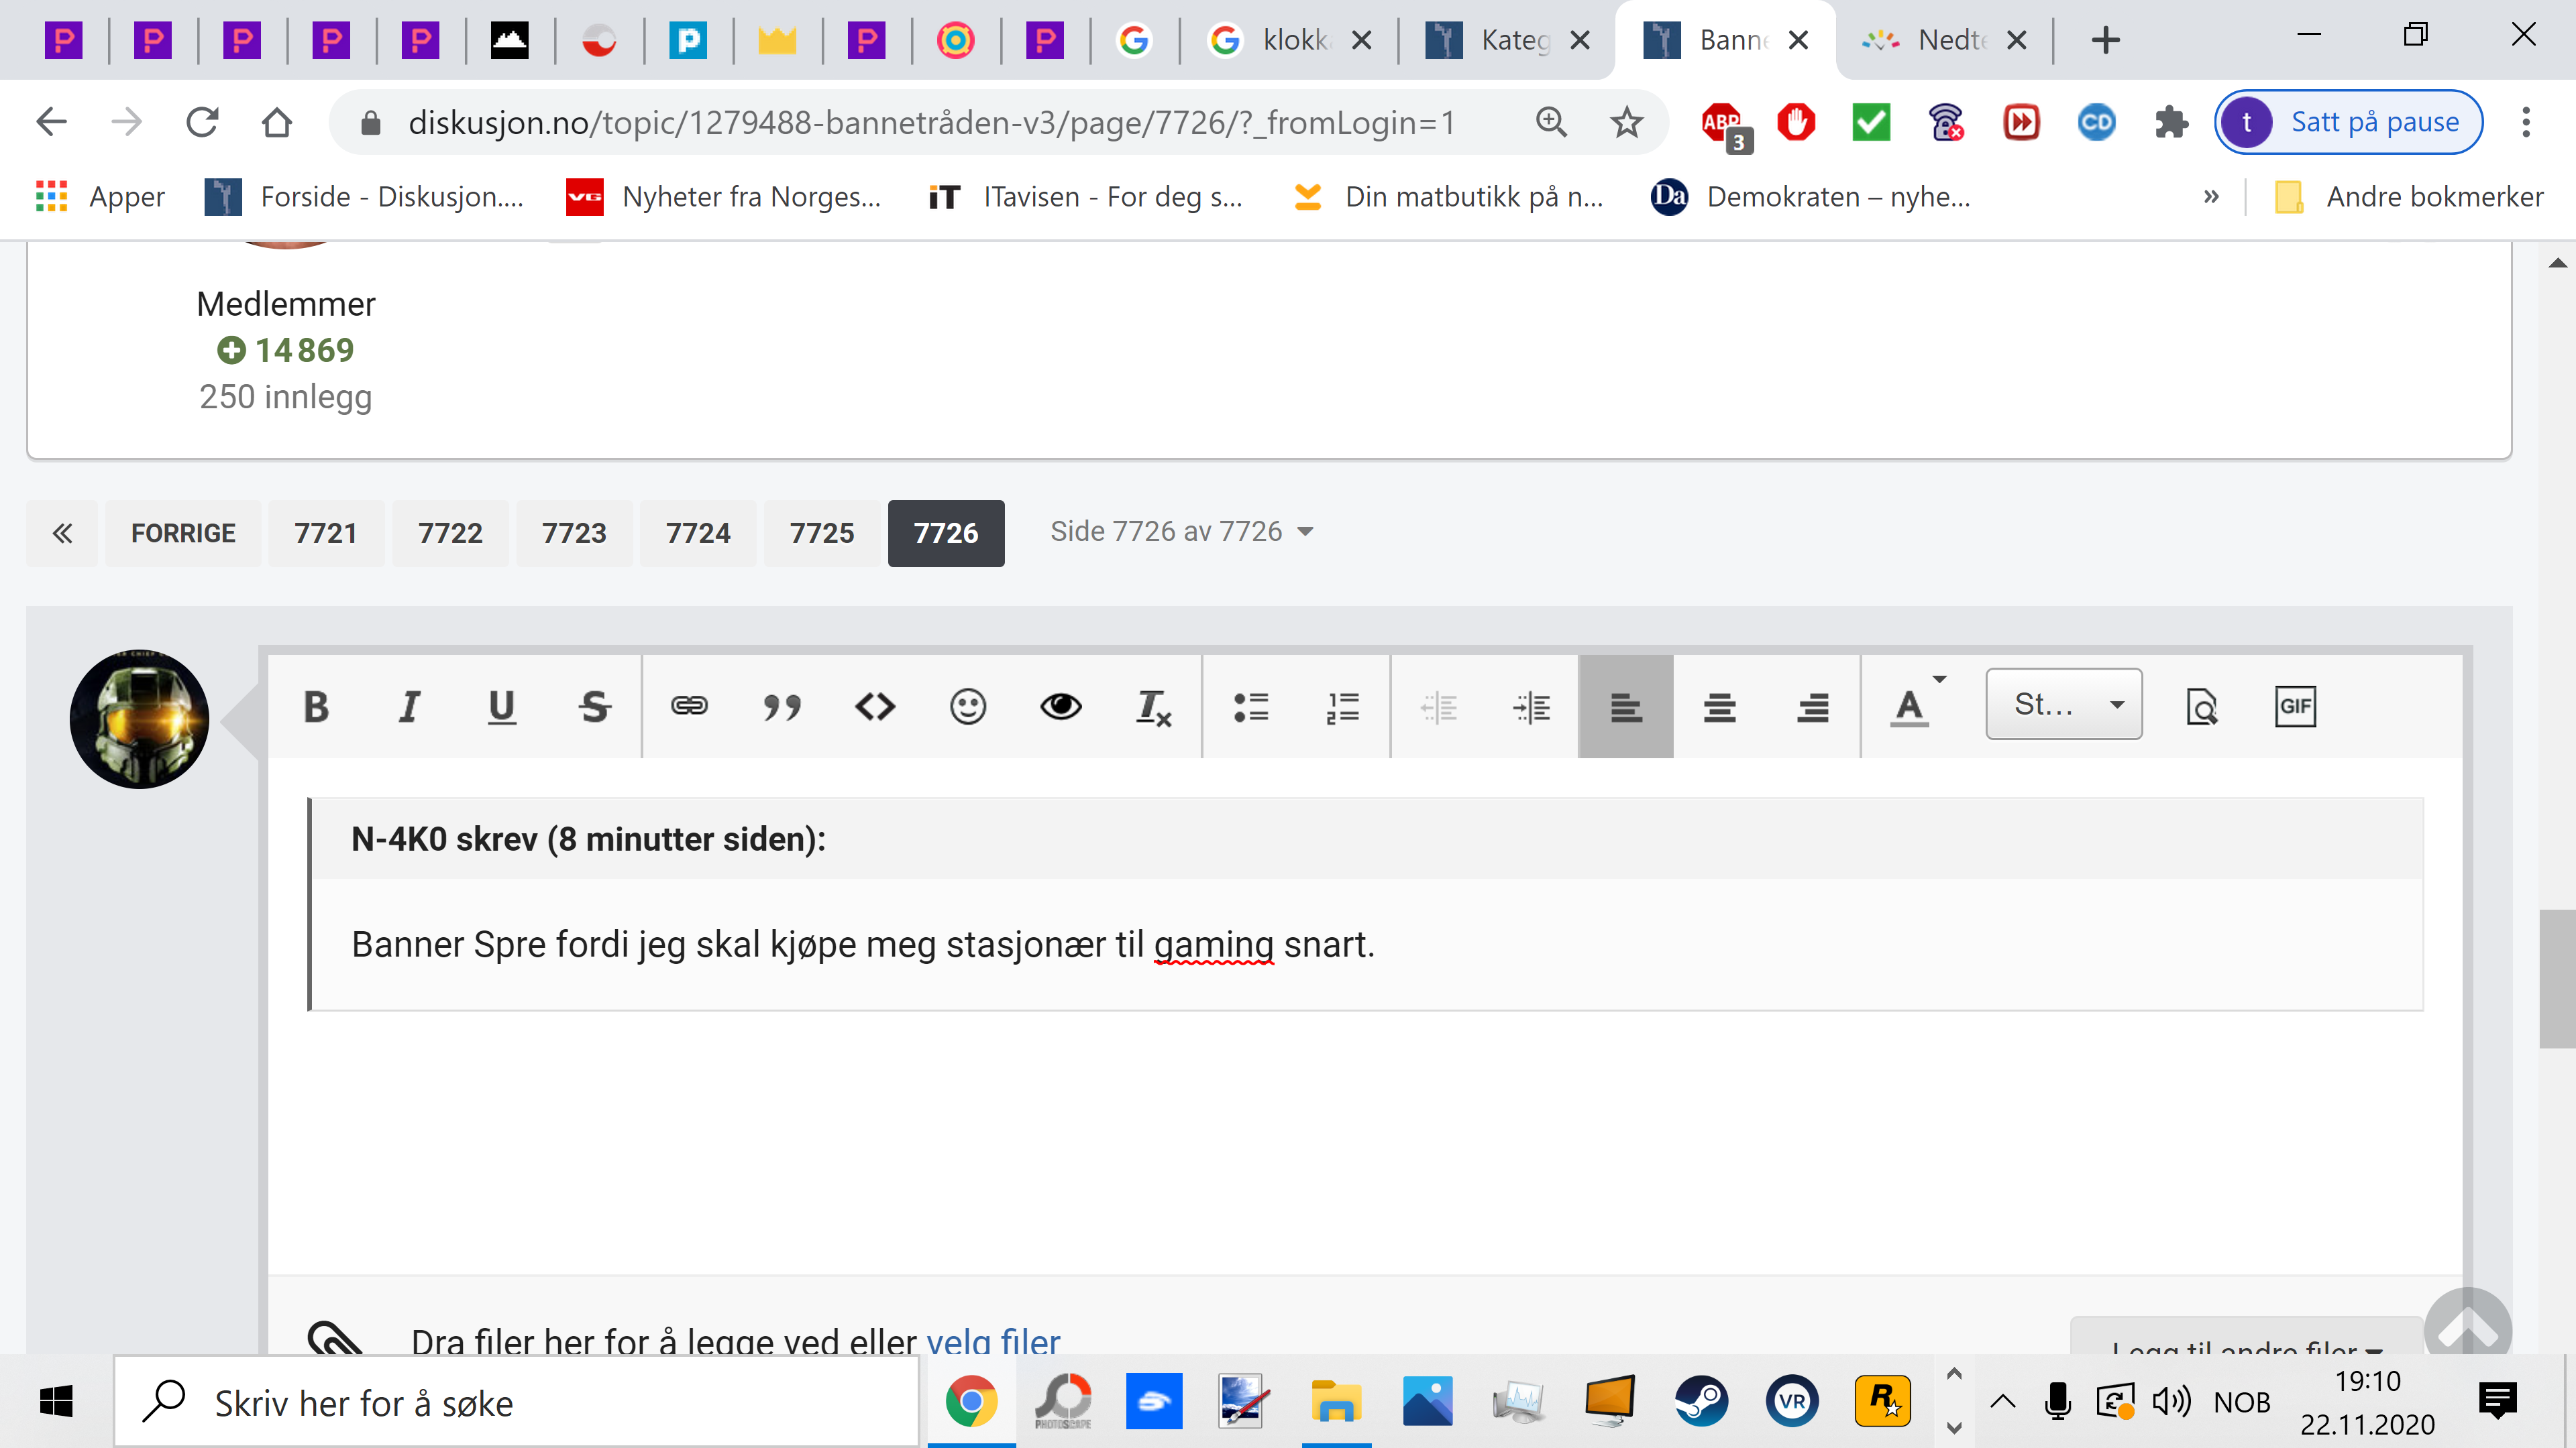Open the 'Satt på pause' profile button
Screen dimensions: 2576x1448
tap(2348, 122)
